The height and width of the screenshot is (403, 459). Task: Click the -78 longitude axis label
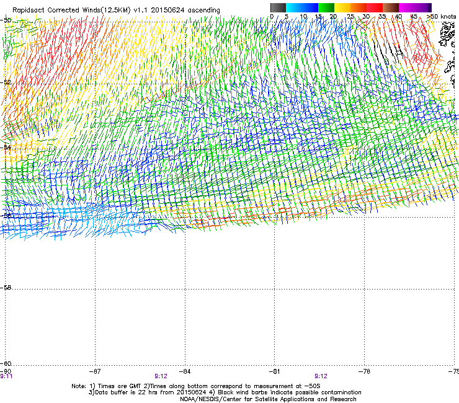364,371
